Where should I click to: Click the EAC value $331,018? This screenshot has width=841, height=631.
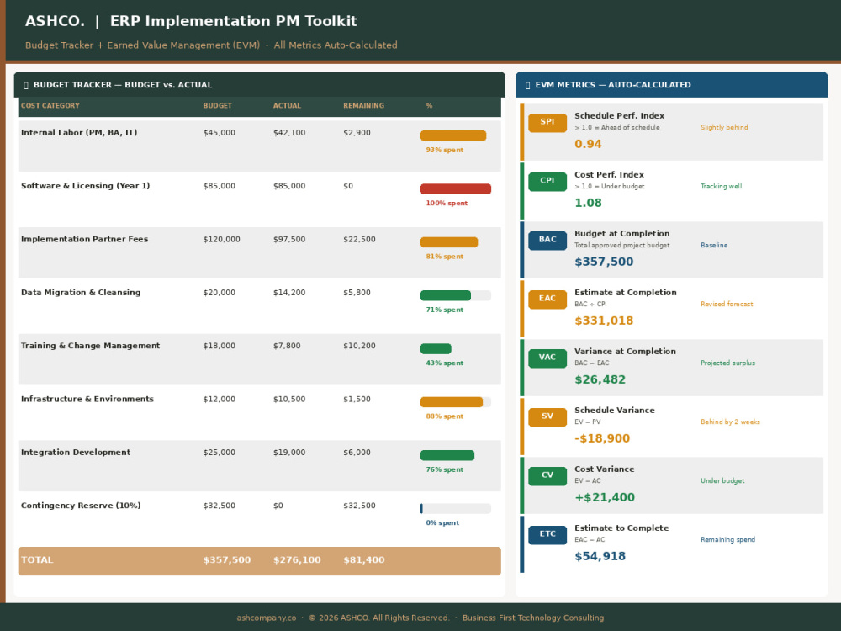tap(604, 321)
